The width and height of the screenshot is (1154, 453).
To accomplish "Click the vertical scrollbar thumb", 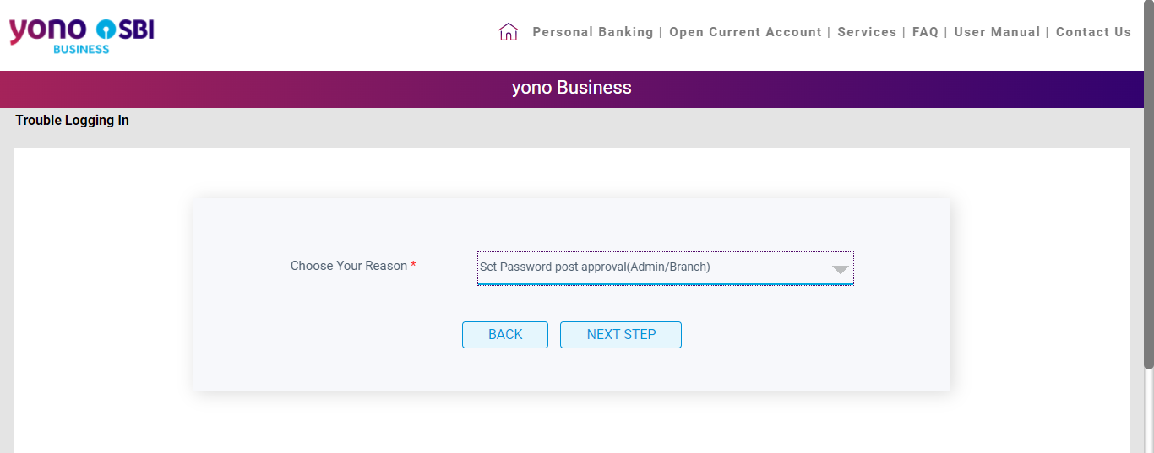I will tap(1149, 184).
